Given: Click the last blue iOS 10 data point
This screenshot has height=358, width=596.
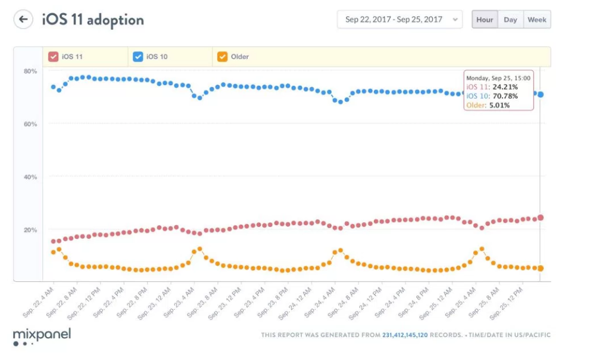Looking at the screenshot, I should point(541,94).
